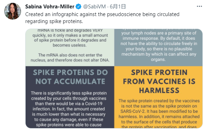Select the grey lymph nodes text panel
207x132 pixels.
click(x=159, y=47)
